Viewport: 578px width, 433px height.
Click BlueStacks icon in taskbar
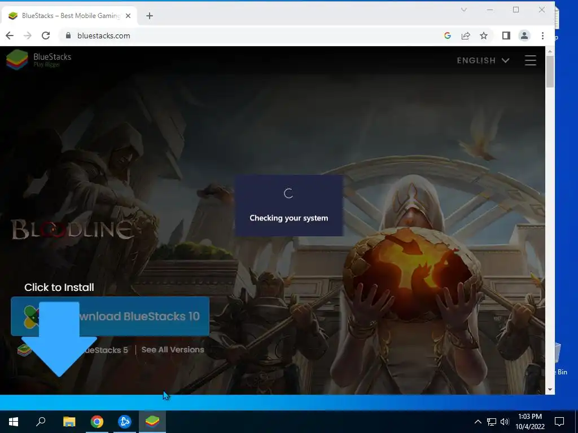152,422
